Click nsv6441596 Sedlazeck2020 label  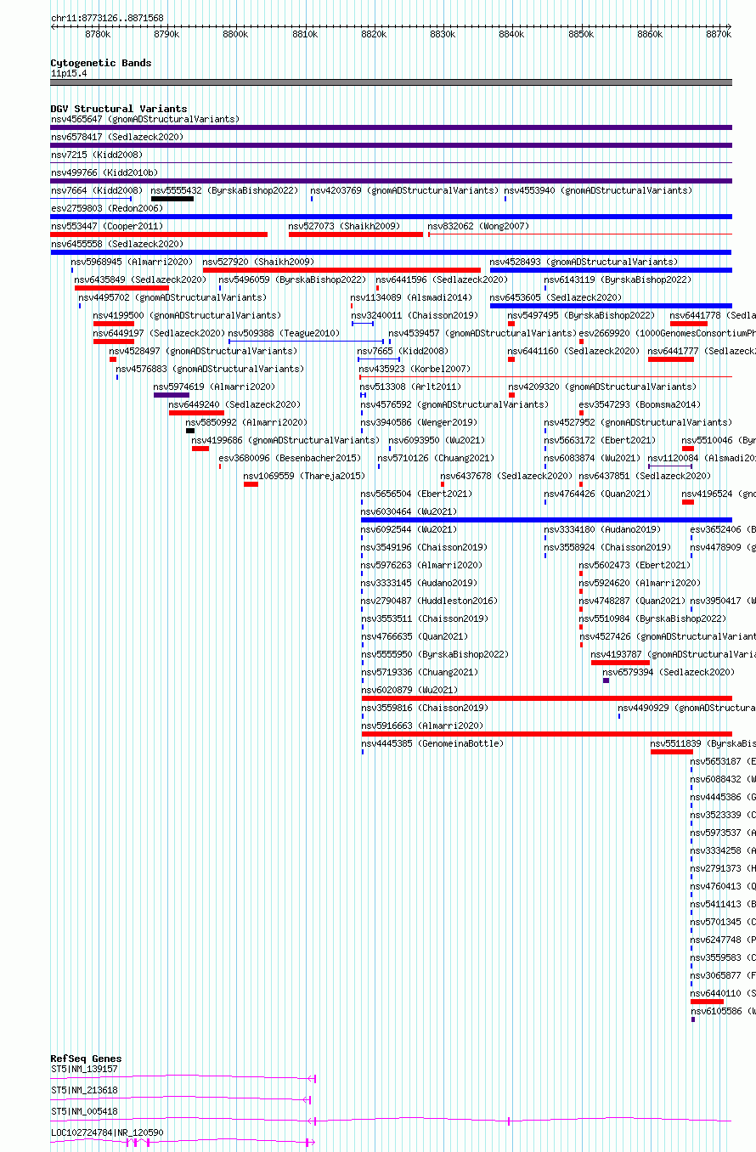click(x=443, y=280)
